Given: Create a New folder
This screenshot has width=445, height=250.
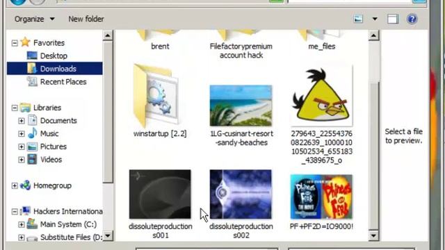Looking at the screenshot, I should (86, 19).
